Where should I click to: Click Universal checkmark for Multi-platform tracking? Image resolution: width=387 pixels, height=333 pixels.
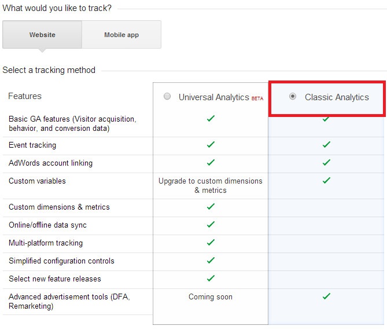[211, 242]
